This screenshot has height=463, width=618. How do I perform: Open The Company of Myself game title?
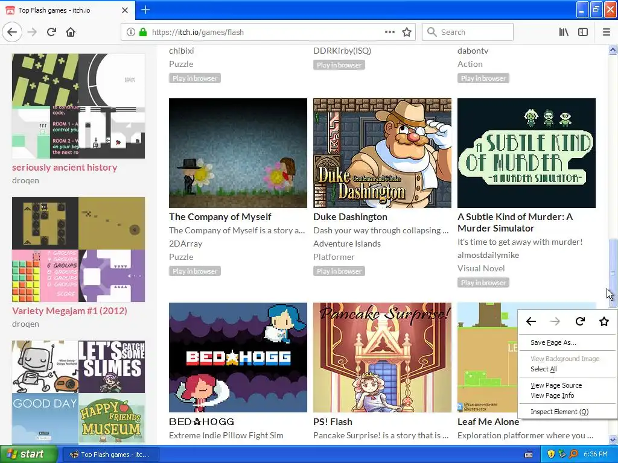point(220,216)
